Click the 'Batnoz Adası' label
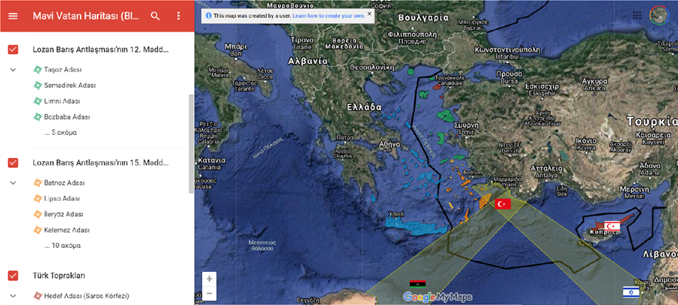The width and height of the screenshot is (678, 305). pos(65,183)
